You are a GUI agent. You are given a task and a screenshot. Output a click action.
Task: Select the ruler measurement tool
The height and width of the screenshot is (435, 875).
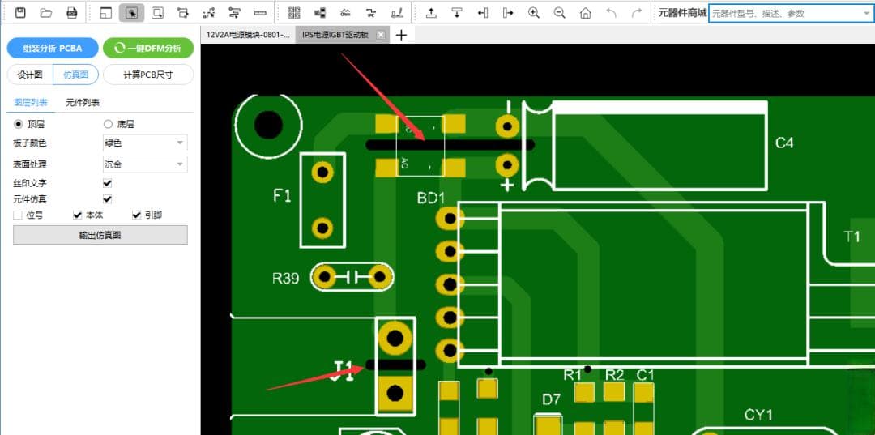[260, 13]
